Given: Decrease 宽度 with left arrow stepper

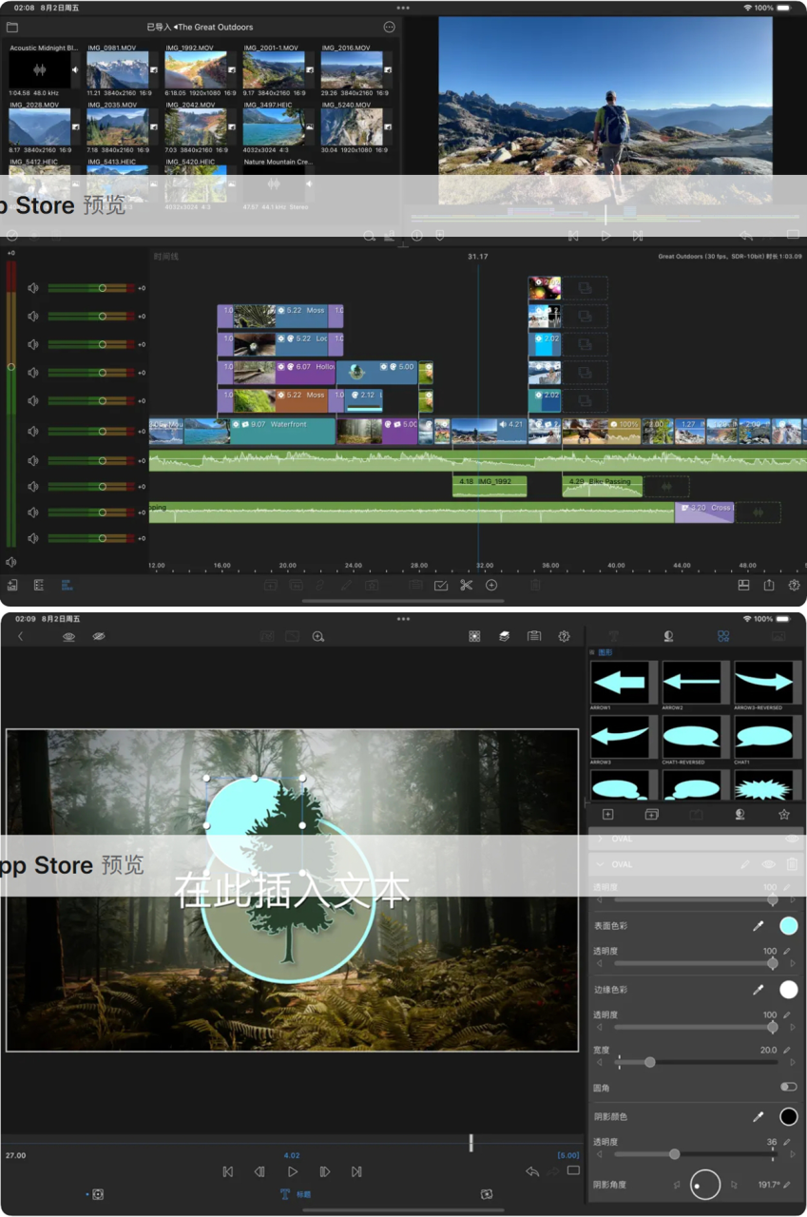Looking at the screenshot, I should [599, 1062].
